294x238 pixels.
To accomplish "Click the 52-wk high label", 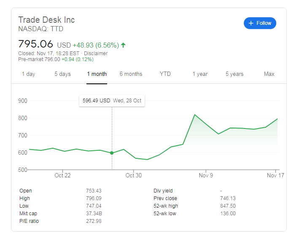I will click(166, 206).
